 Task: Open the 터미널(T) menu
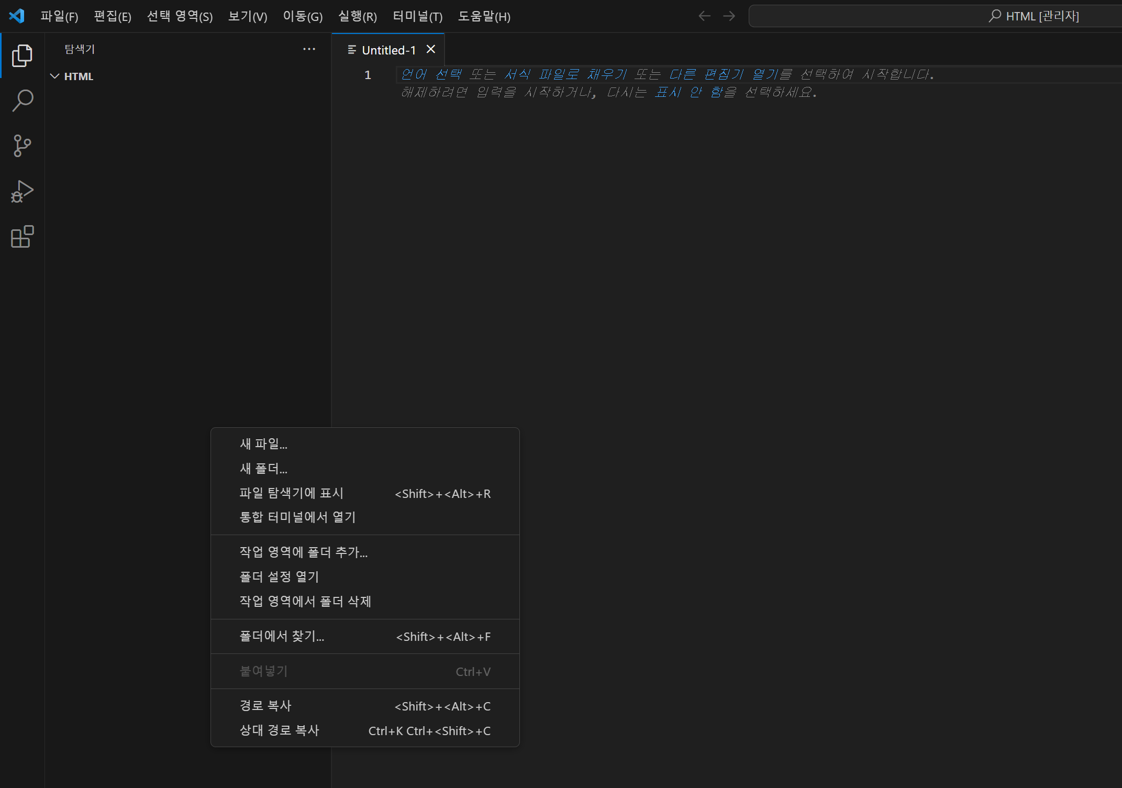coord(417,16)
